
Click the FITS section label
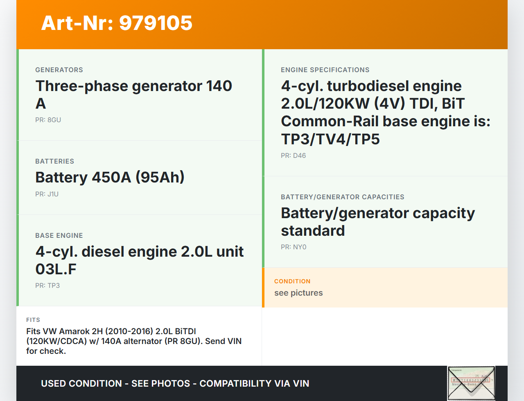[33, 320]
